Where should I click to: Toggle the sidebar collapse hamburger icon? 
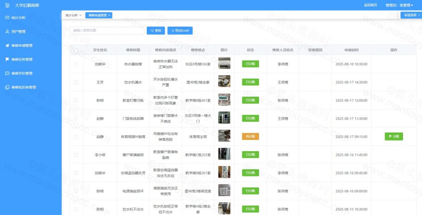(7, 5)
